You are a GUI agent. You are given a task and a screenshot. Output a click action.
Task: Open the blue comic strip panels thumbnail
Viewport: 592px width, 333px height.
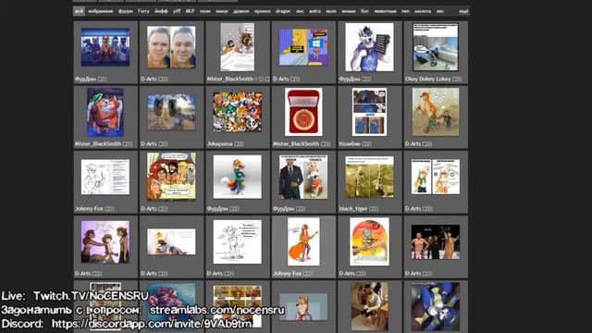(x=369, y=112)
